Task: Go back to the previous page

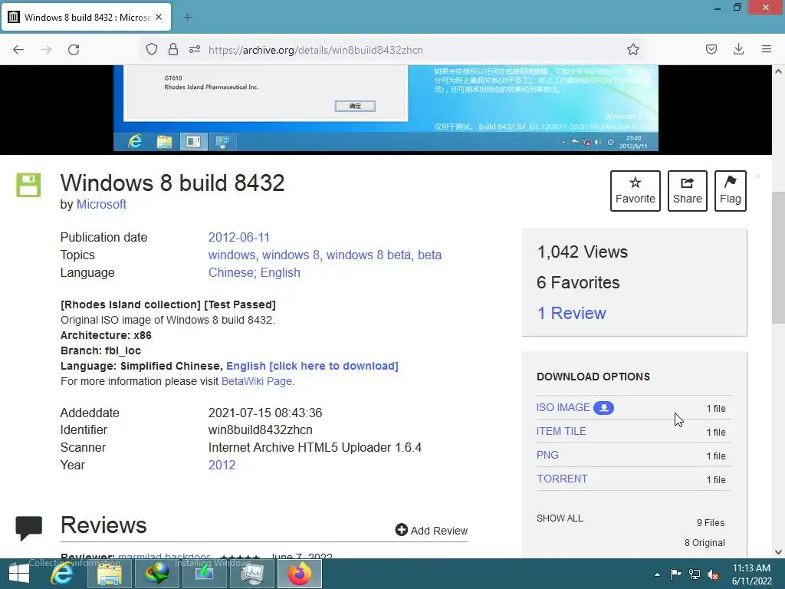Action: 18,50
